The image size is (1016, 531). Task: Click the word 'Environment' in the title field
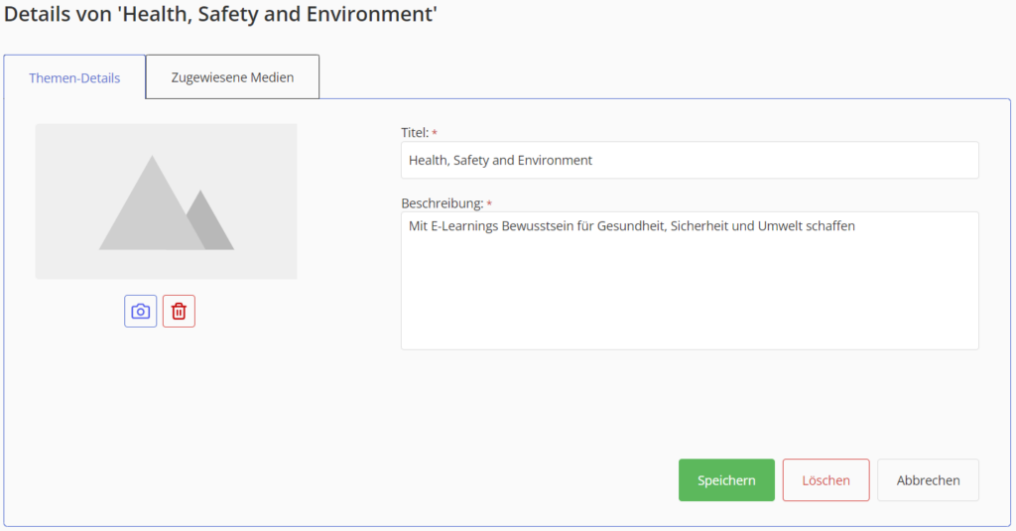click(555, 160)
